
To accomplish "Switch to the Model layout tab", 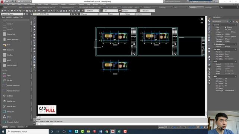I will click(x=5, y=127).
